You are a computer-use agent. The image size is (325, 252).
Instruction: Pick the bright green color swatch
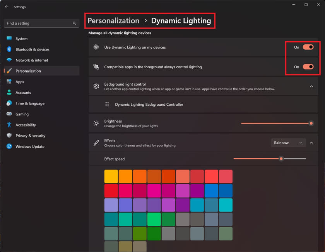coord(154,219)
